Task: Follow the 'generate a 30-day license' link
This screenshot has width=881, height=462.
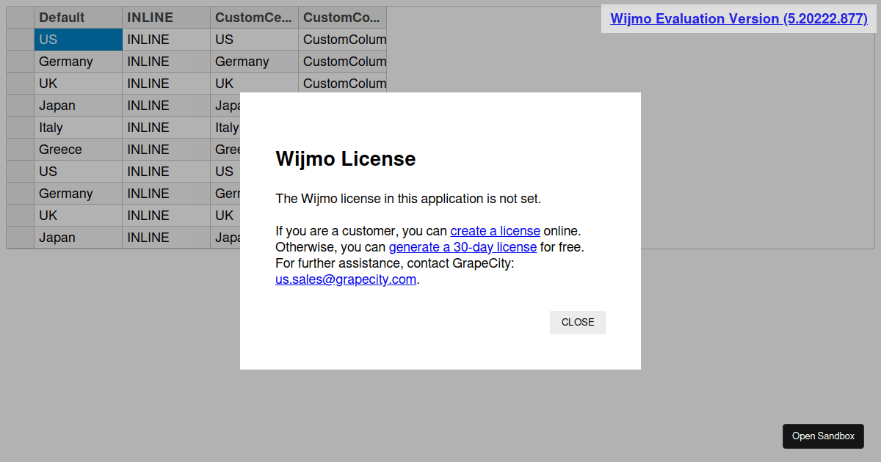Action: 463,247
